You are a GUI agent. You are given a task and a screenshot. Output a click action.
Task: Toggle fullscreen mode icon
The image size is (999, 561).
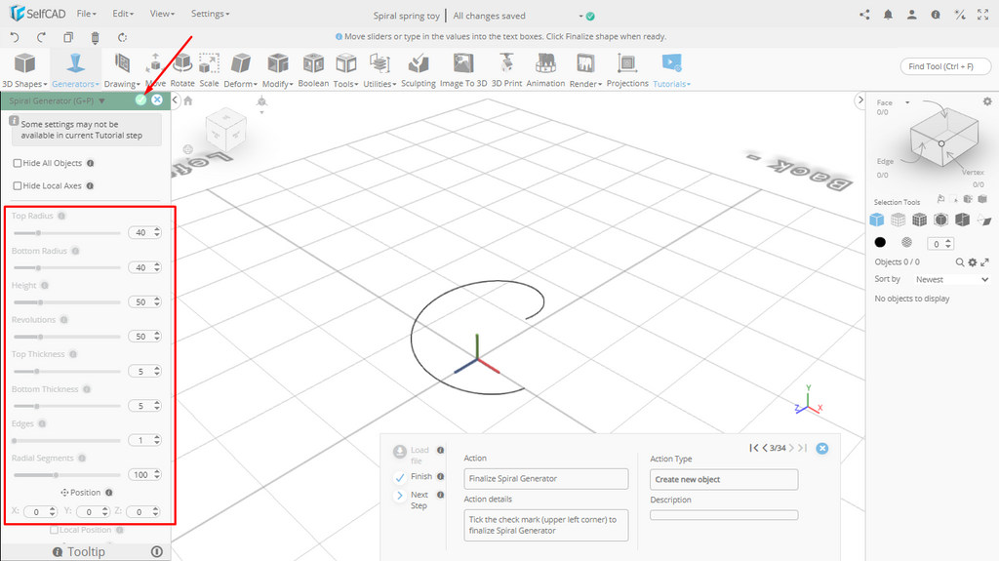click(x=983, y=14)
